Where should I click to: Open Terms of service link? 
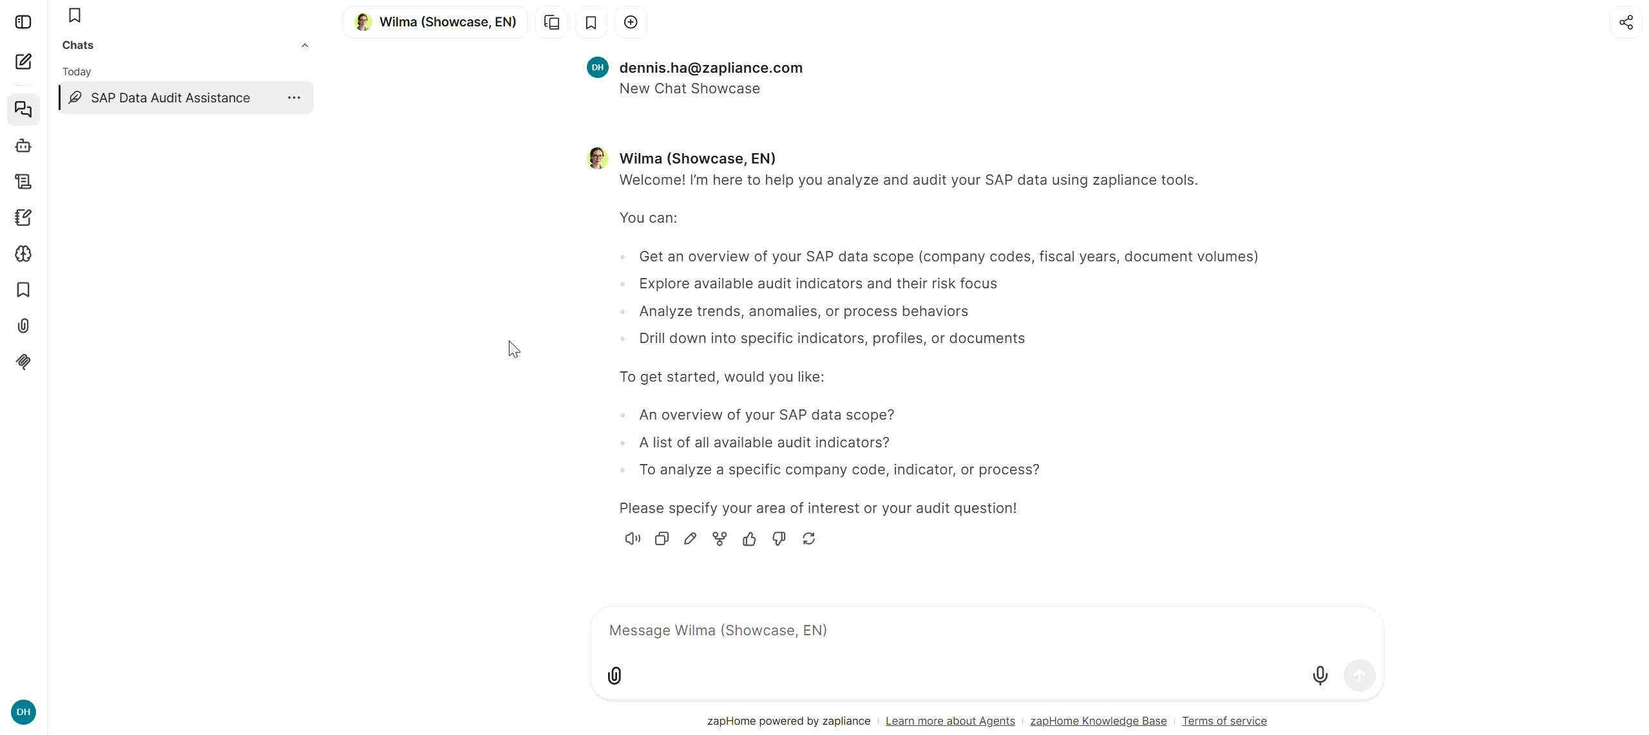click(x=1225, y=721)
